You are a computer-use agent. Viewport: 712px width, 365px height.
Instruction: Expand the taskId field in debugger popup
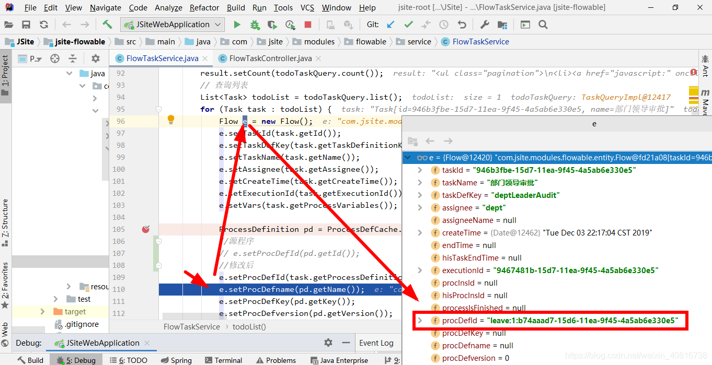point(420,170)
